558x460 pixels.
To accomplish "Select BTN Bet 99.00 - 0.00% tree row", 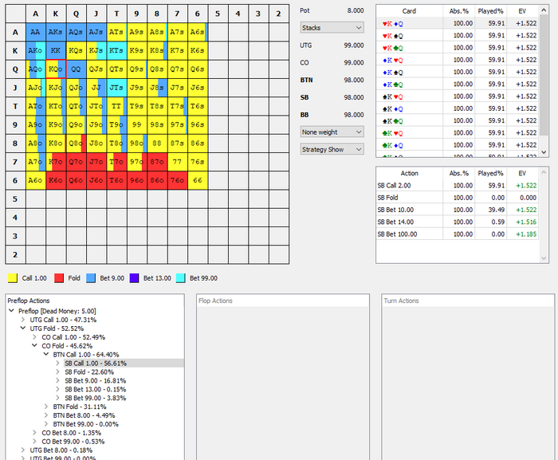I will 86,424.
